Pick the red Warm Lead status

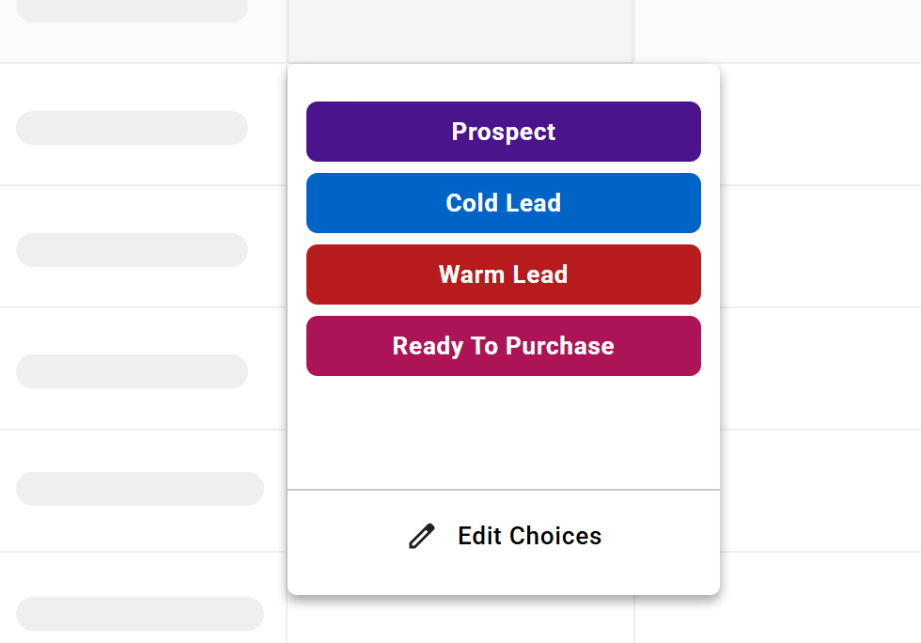tap(503, 274)
